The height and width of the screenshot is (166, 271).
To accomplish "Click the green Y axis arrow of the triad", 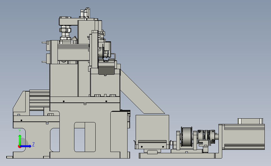I will (20, 140).
